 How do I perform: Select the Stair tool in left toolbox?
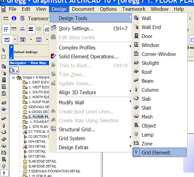tap(4, 139)
